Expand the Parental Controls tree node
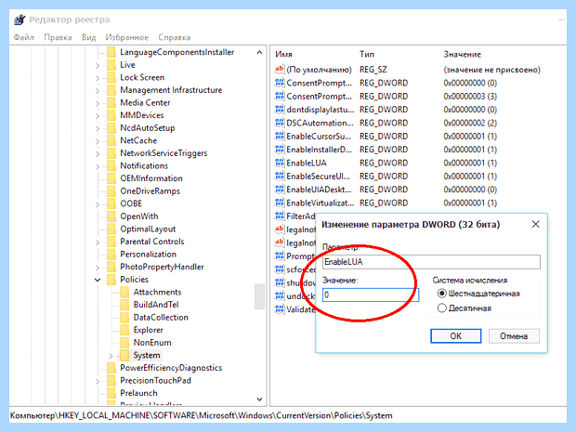The width and height of the screenshot is (576, 432). click(98, 242)
